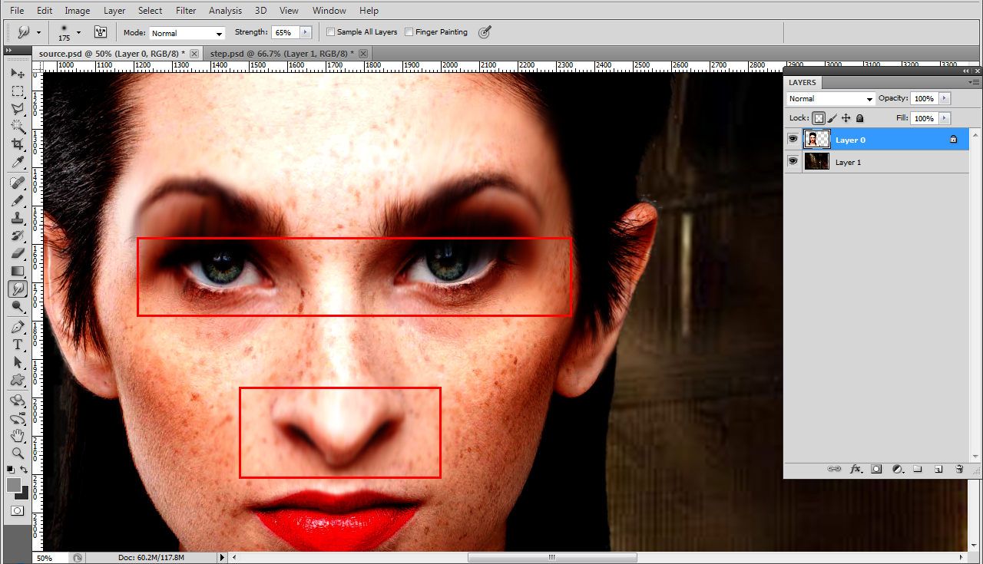Open the Fill slider arrow
Viewport: 983px width, 564px height.
point(944,118)
